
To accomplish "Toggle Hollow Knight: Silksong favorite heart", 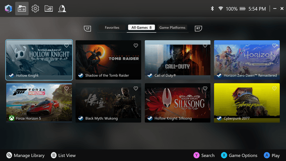I will (205, 89).
